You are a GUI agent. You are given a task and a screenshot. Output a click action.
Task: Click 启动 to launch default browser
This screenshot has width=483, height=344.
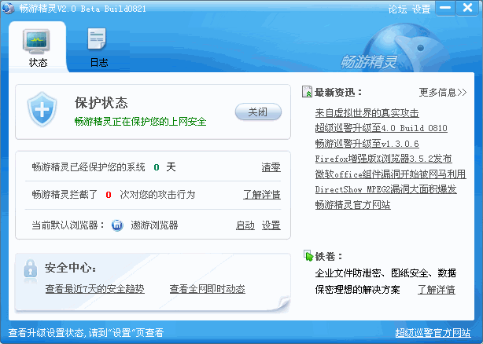[245, 225]
